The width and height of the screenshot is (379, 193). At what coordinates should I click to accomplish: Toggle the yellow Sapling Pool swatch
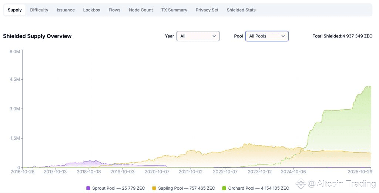coord(154,188)
